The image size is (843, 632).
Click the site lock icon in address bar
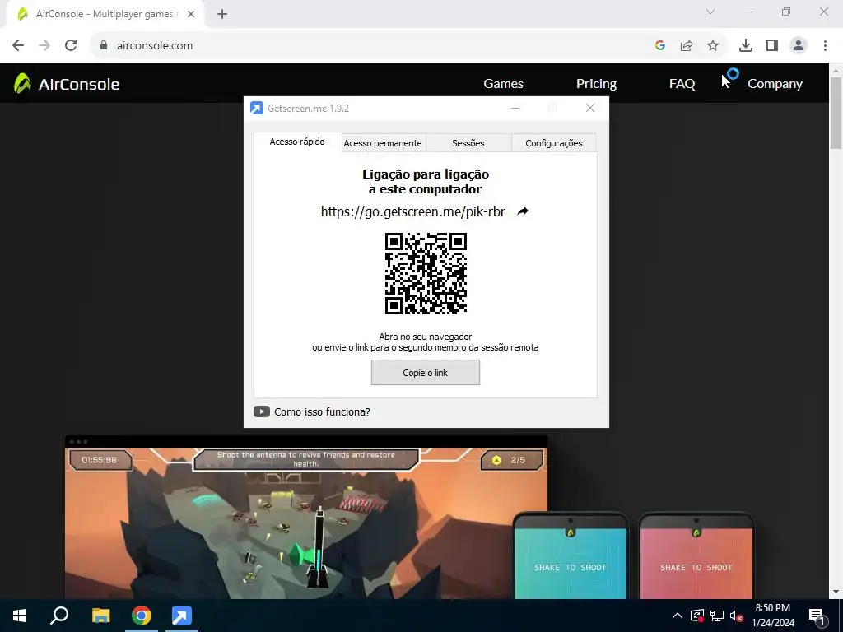pyautogui.click(x=104, y=46)
